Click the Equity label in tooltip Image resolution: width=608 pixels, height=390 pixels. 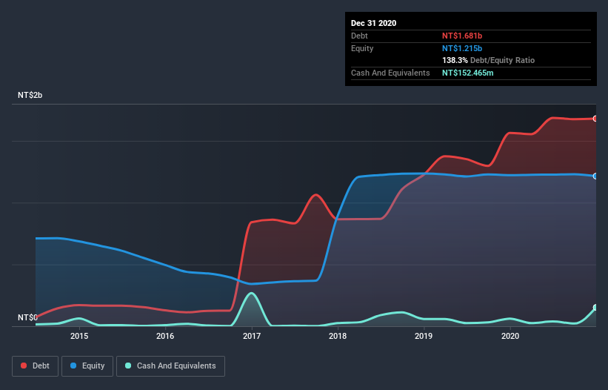(362, 48)
